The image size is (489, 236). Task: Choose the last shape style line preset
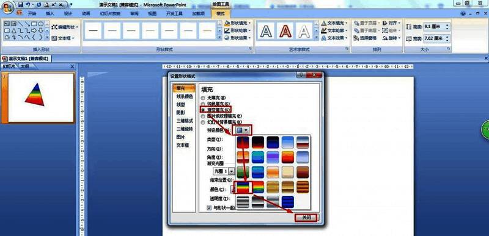point(207,30)
